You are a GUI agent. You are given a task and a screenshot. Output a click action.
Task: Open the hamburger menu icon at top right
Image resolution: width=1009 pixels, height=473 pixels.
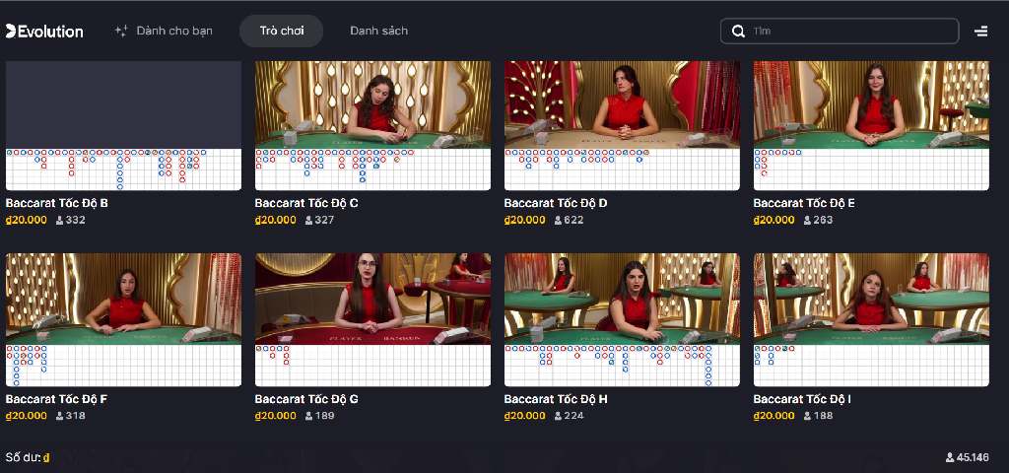pyautogui.click(x=980, y=31)
